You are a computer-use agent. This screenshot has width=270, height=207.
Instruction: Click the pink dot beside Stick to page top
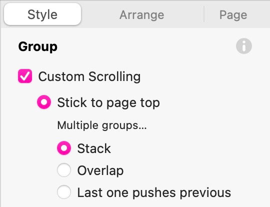44,102
